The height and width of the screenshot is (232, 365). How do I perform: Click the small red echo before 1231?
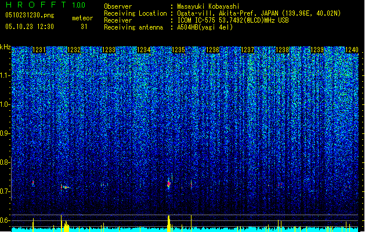[x=33, y=183]
